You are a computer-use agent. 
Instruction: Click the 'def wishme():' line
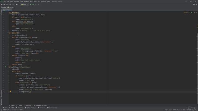coord(14,13)
